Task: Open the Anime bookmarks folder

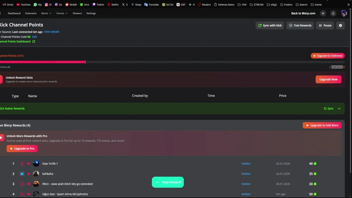Action: click(316, 4)
